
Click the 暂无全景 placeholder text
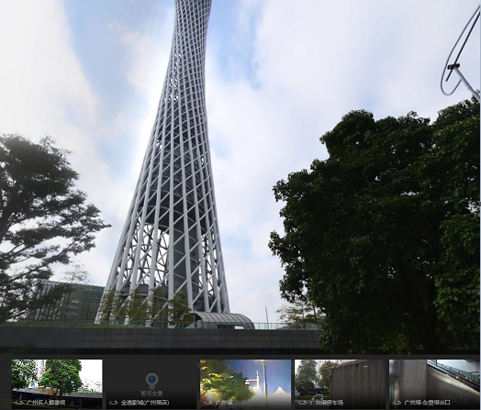point(151,393)
